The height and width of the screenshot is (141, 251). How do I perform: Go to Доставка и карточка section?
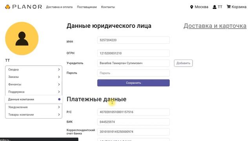pyautogui.click(x=215, y=26)
